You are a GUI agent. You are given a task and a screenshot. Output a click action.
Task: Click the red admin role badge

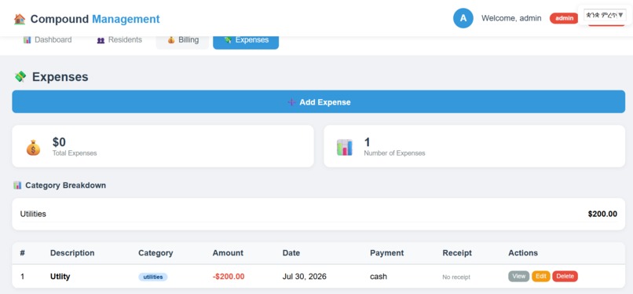click(x=564, y=18)
